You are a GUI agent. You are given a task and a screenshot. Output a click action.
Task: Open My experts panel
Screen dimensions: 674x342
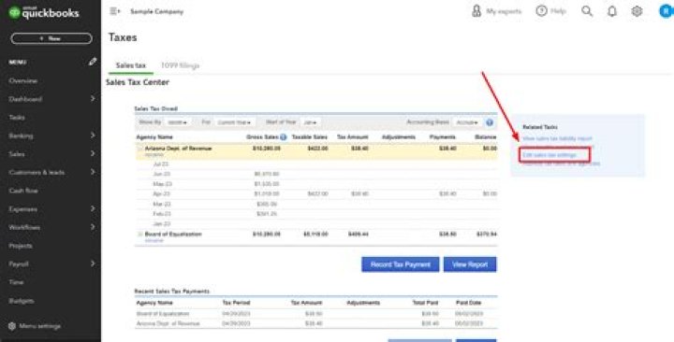[x=496, y=11]
